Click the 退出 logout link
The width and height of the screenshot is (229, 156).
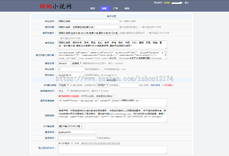[187, 3]
